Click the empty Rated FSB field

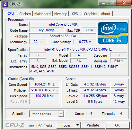pyautogui.click(x=44, y=102)
